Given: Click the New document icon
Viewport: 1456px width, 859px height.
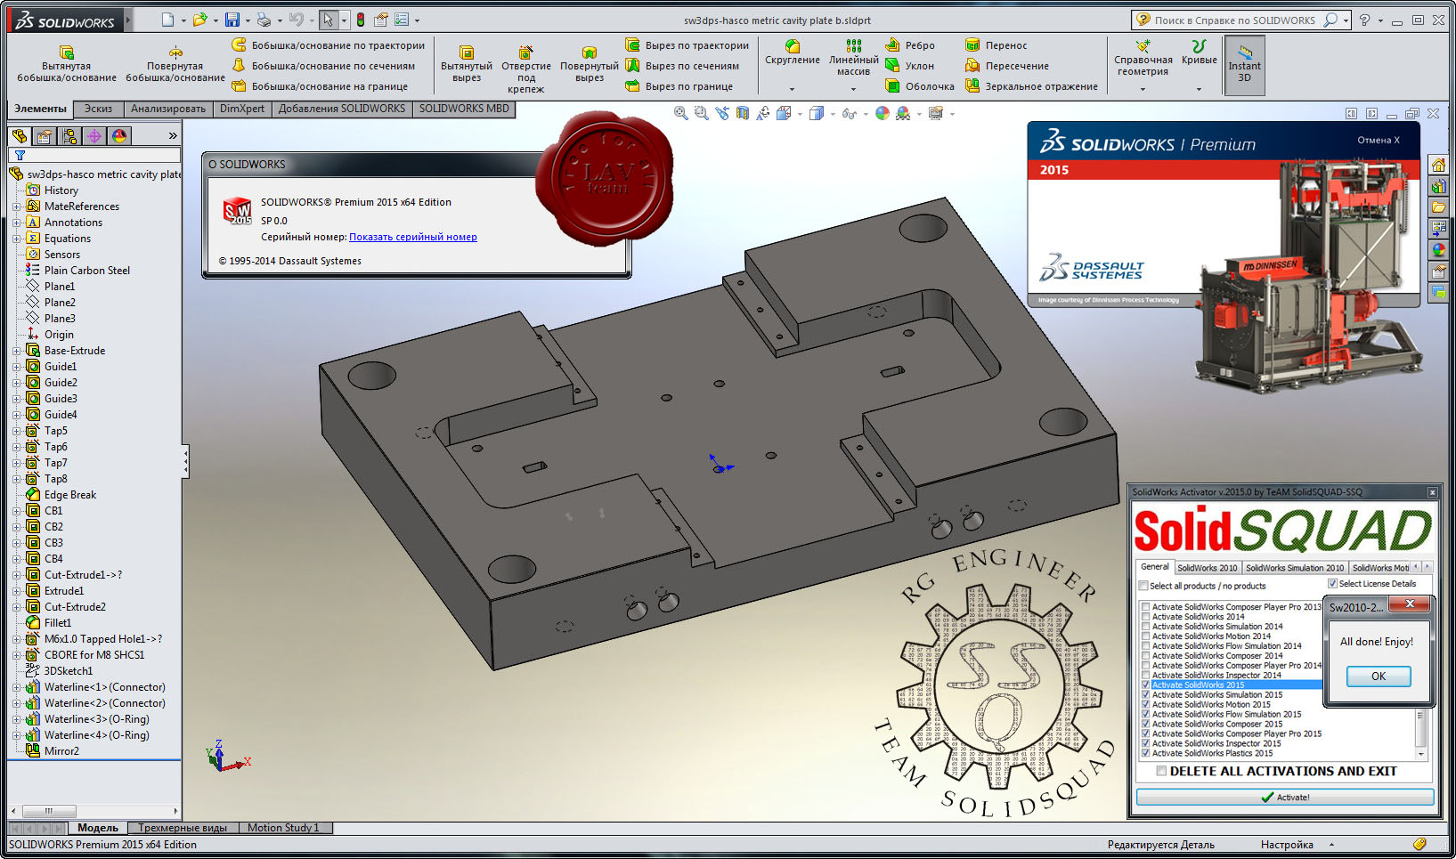Looking at the screenshot, I should click(168, 20).
